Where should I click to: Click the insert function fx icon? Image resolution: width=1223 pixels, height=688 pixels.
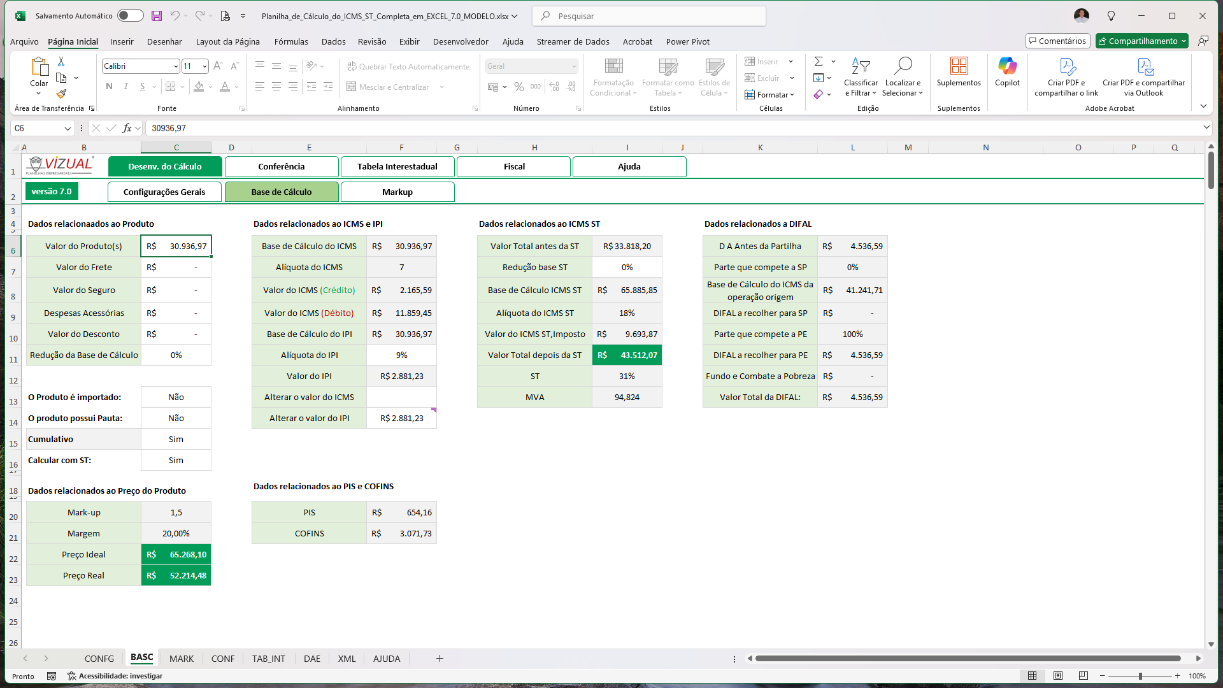tap(127, 128)
